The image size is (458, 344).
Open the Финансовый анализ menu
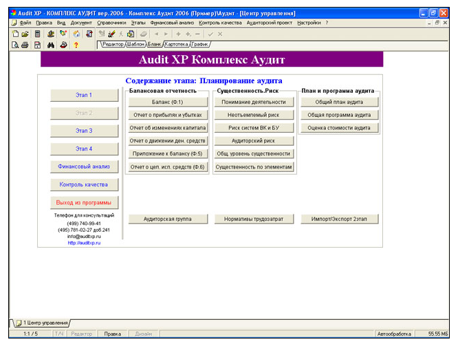[x=172, y=23]
